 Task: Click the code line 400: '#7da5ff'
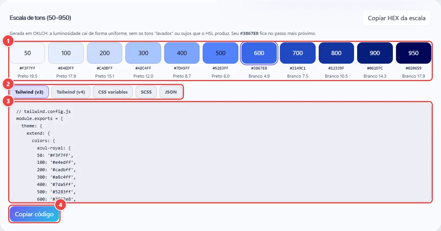tap(56, 184)
